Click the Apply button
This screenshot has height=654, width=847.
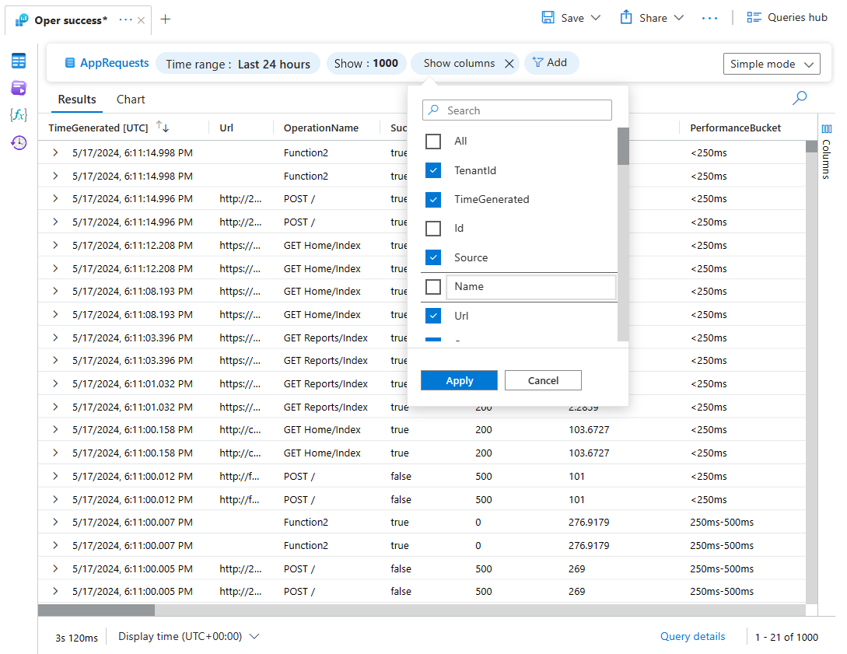click(x=459, y=380)
